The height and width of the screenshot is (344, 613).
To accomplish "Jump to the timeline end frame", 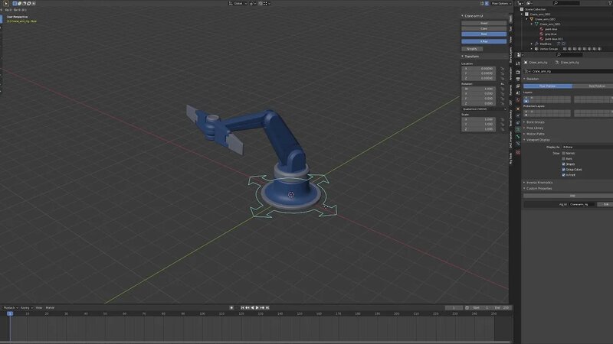I will tap(267, 308).
